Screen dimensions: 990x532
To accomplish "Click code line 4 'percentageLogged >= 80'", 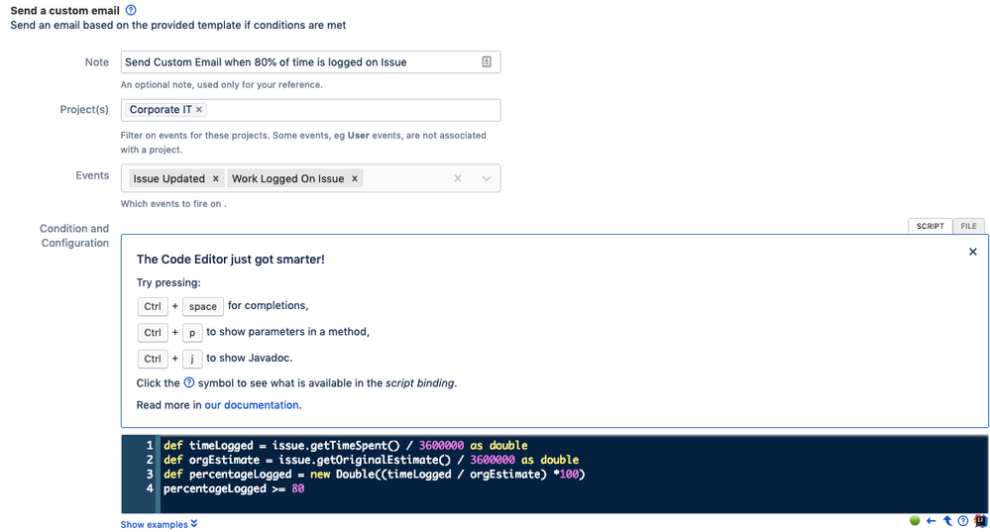I will coord(234,489).
